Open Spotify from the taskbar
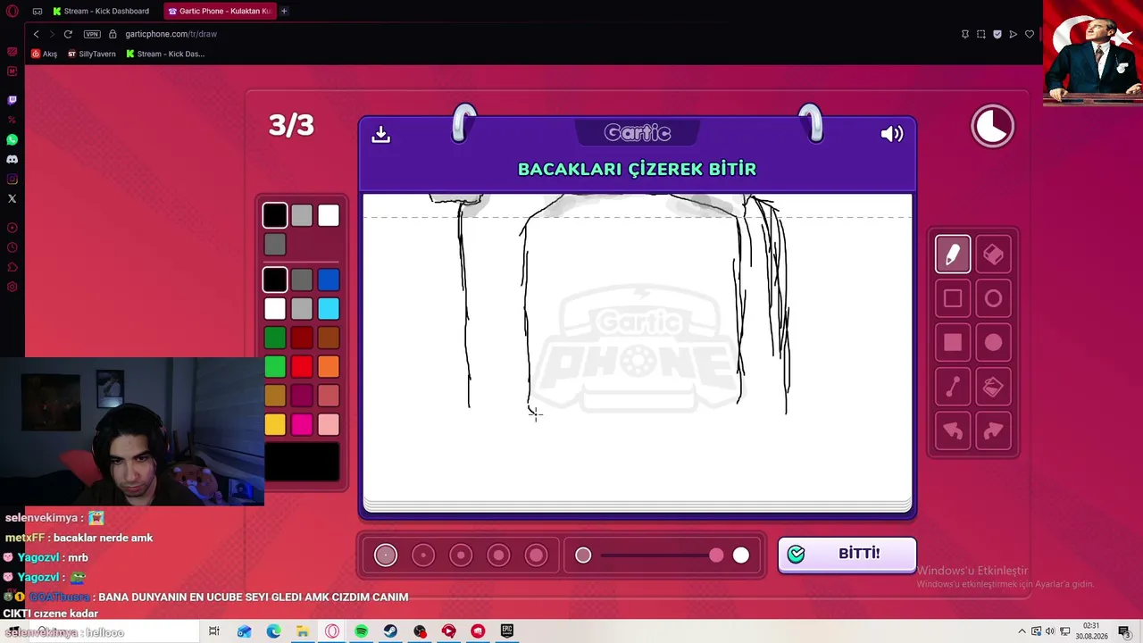 361,631
